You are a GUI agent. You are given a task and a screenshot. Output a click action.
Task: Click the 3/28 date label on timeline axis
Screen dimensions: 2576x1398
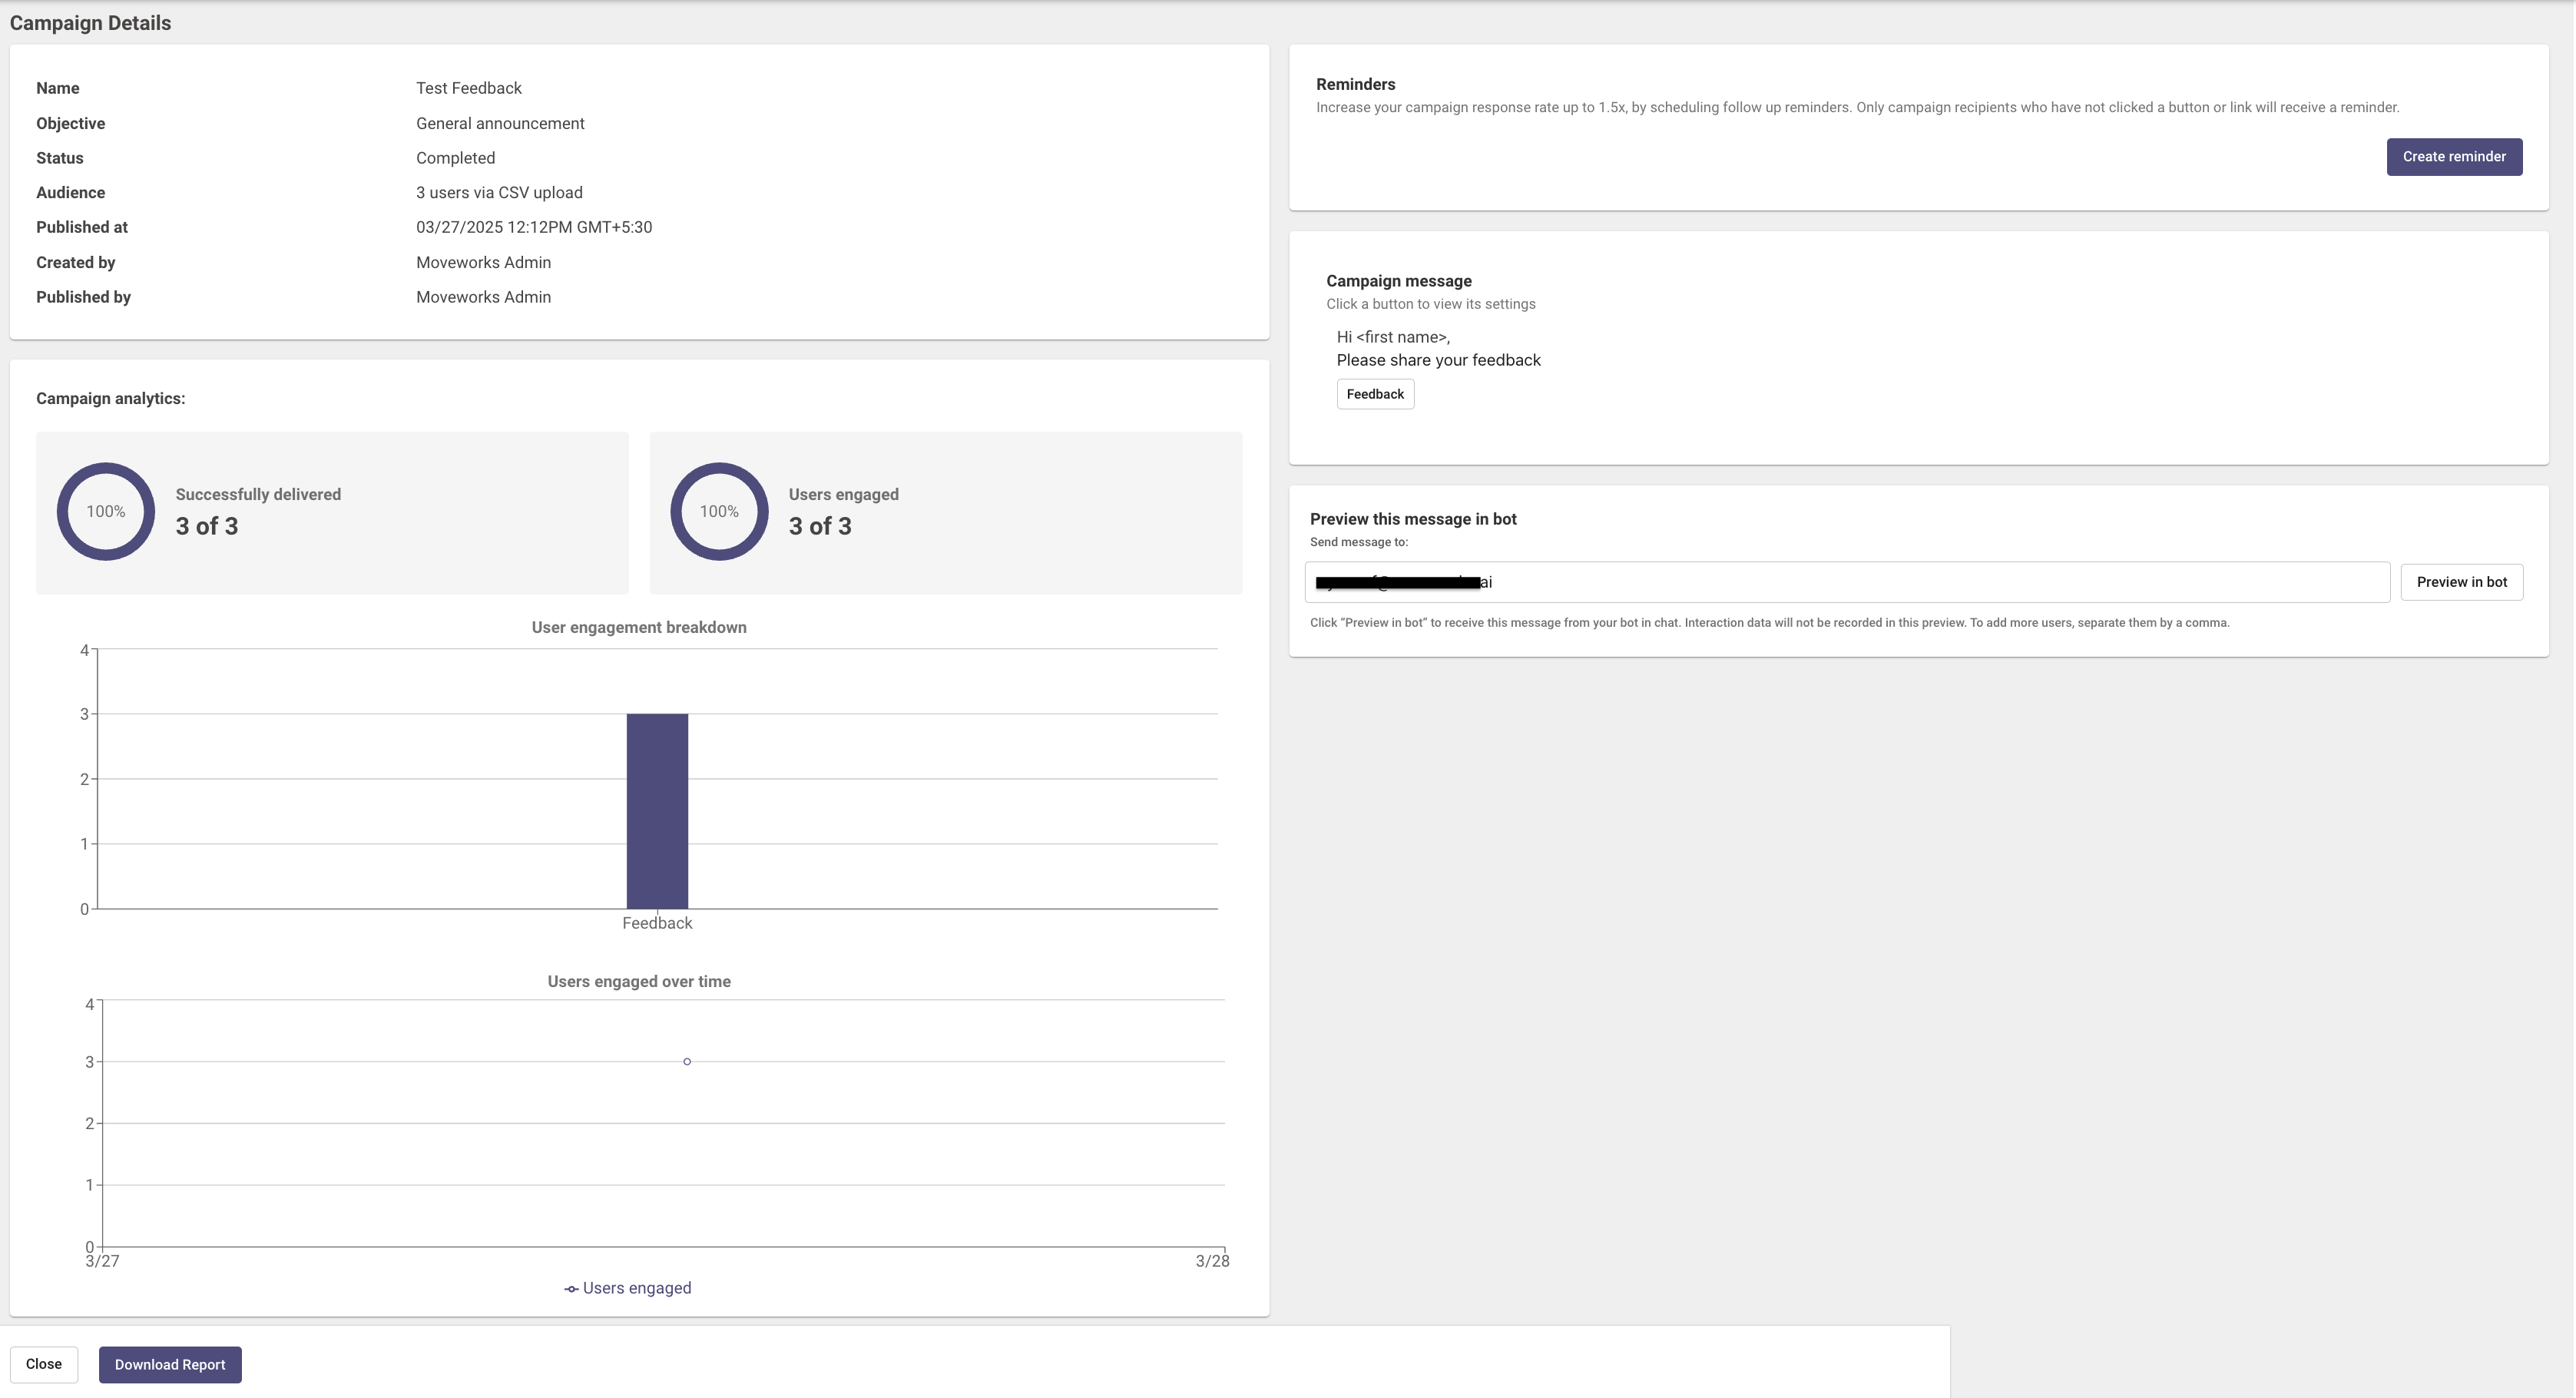point(1212,1261)
